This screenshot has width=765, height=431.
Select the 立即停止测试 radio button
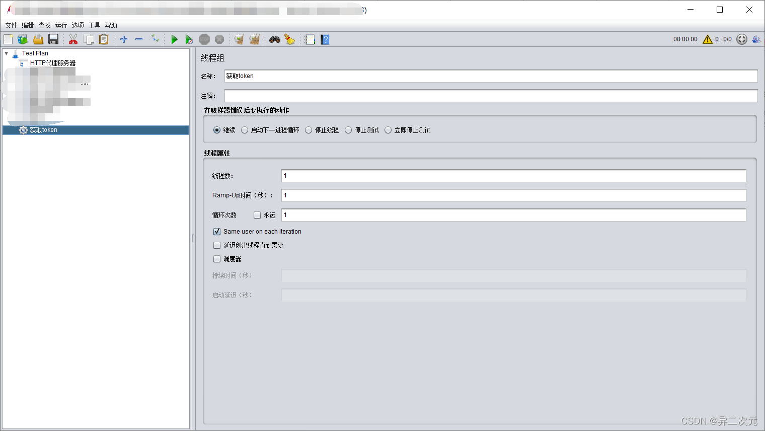click(x=388, y=130)
